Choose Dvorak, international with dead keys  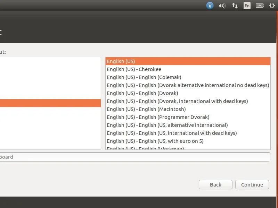188,101
